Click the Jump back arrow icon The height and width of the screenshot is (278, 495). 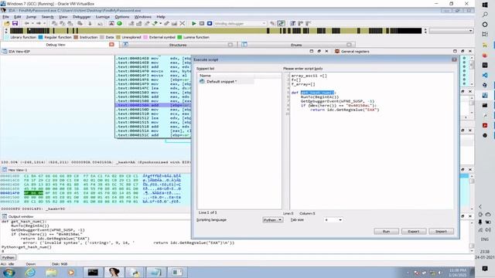(27, 24)
